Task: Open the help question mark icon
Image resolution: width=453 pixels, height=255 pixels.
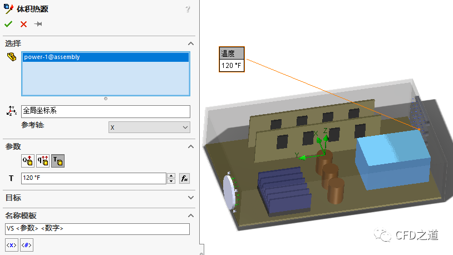Action: click(188, 9)
